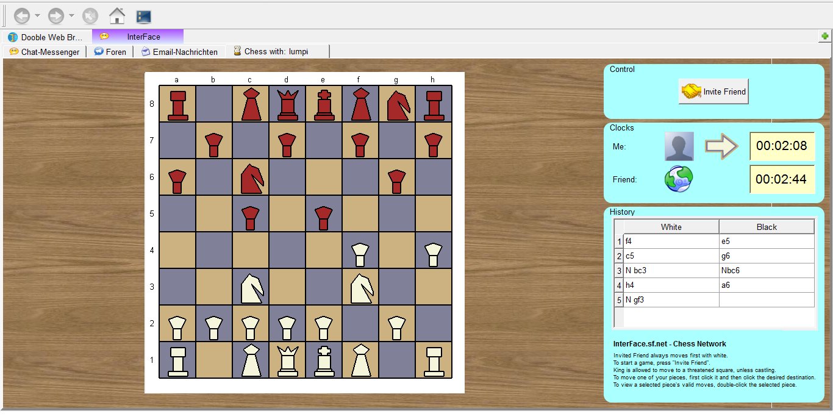
Task: Click the stop loading button
Action: pos(90,16)
